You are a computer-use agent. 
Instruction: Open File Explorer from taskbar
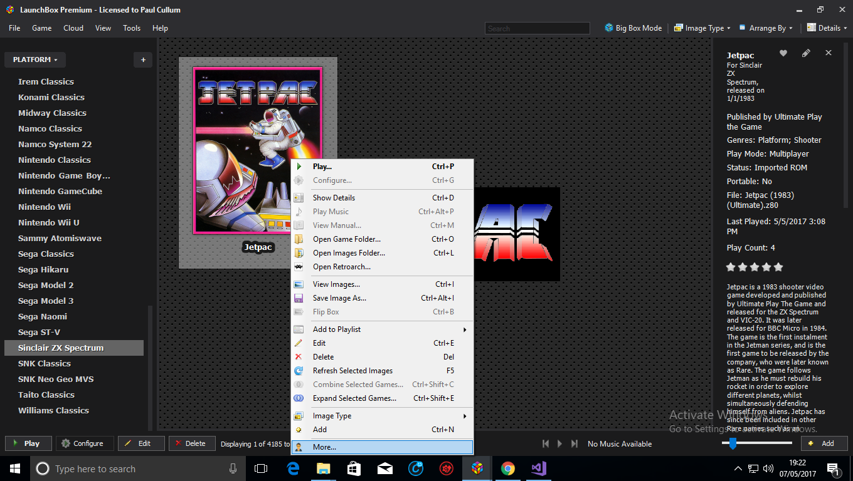pyautogui.click(x=324, y=468)
